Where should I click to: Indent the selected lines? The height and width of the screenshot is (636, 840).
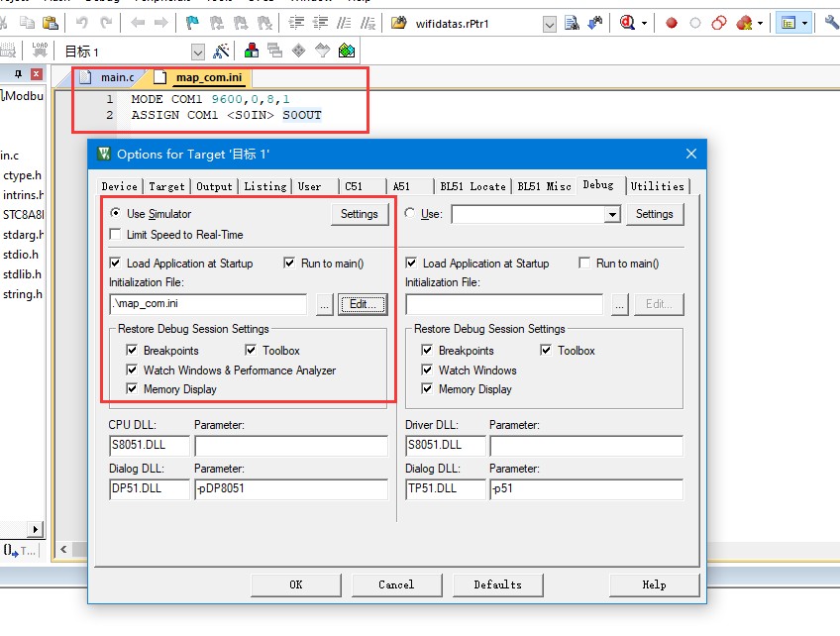click(x=296, y=23)
